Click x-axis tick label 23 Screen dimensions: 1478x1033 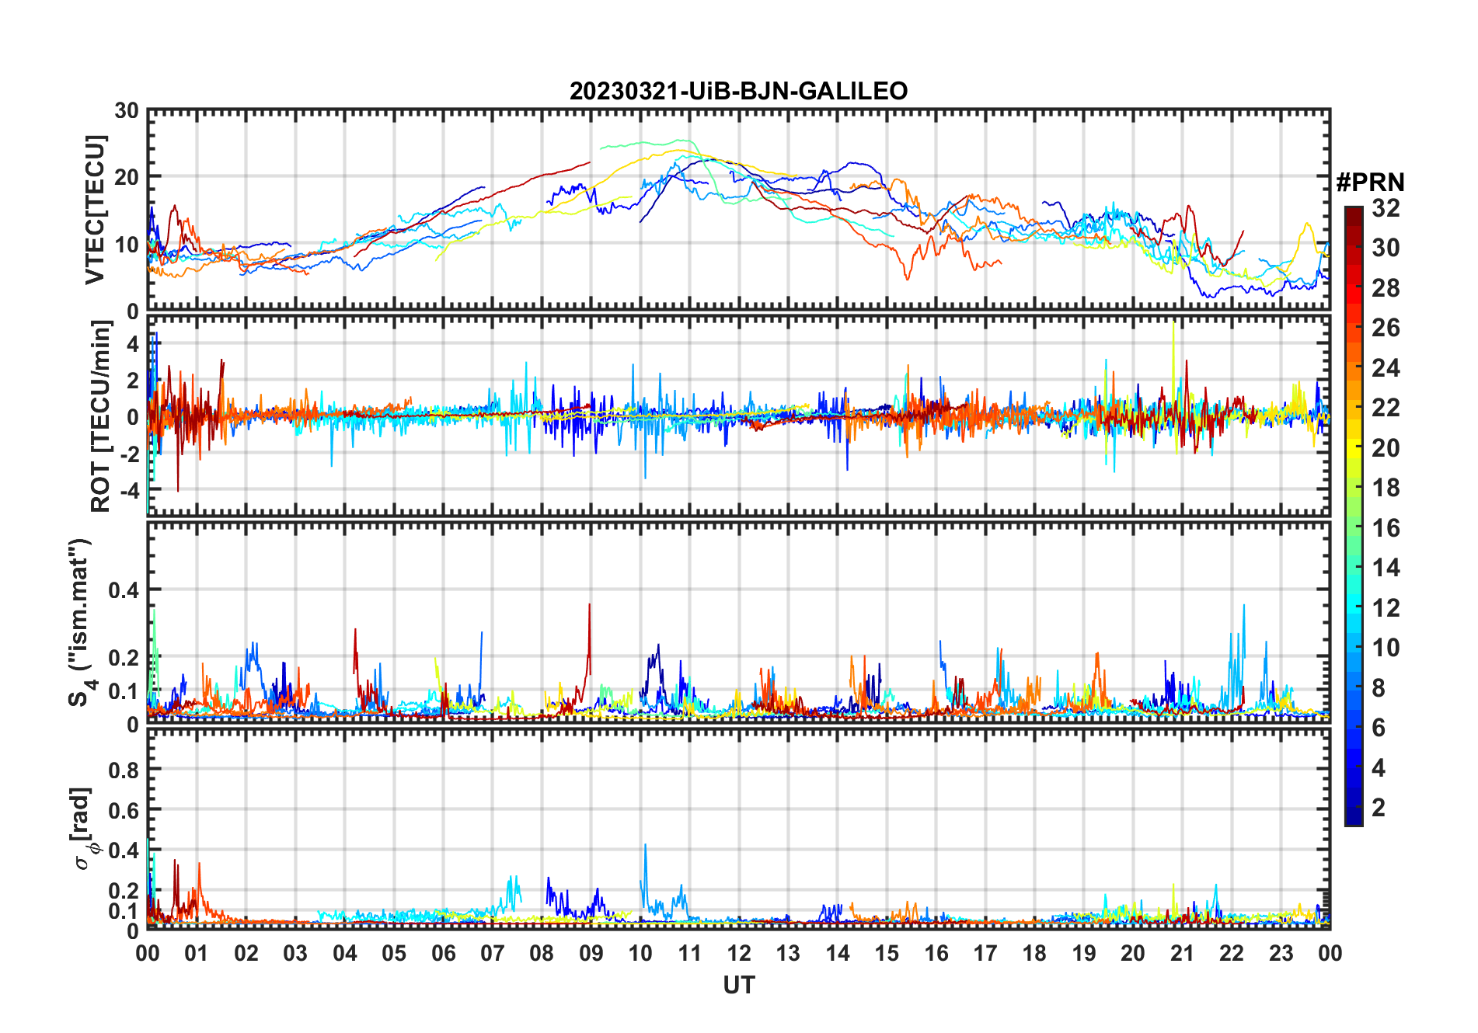[x=1281, y=953]
